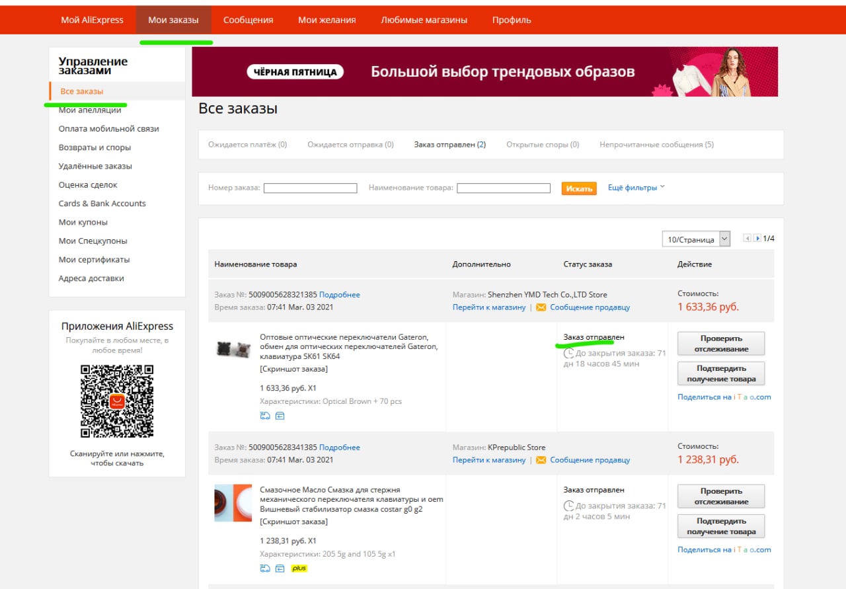This screenshot has width=846, height=589.
Task: Click the Номер заказа input field
Action: pos(310,188)
